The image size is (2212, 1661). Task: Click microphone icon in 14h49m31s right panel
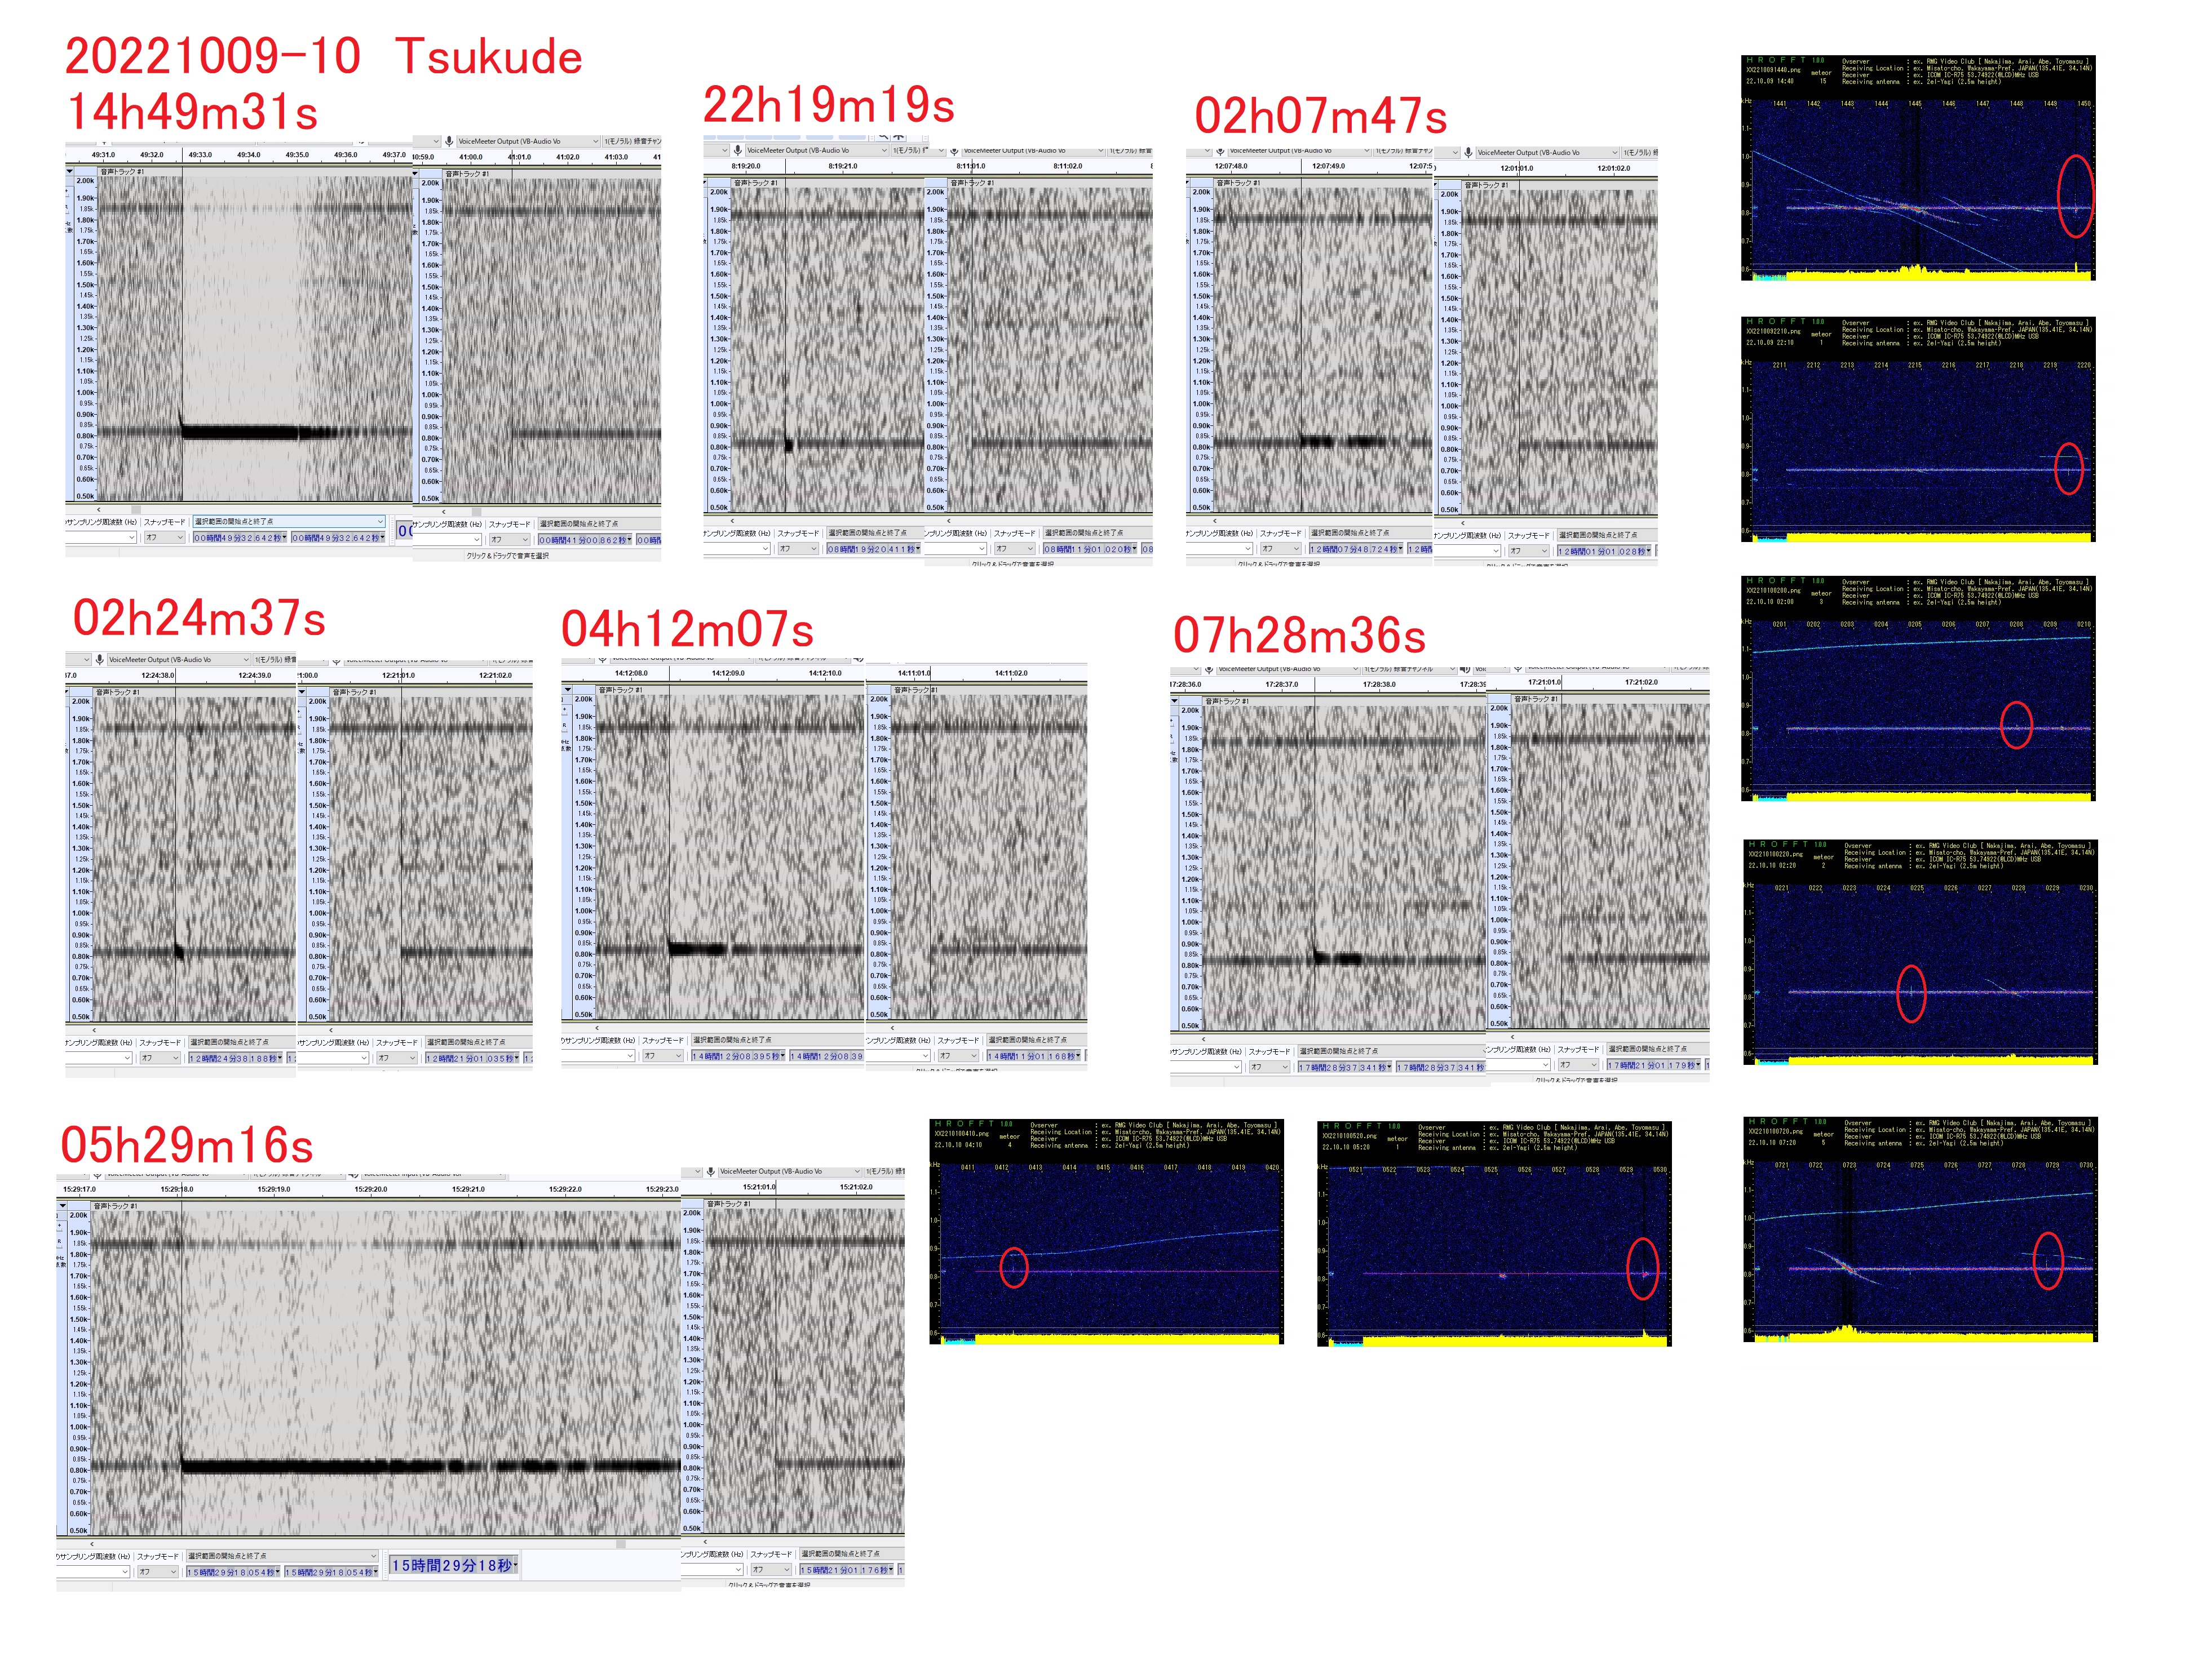coord(450,141)
